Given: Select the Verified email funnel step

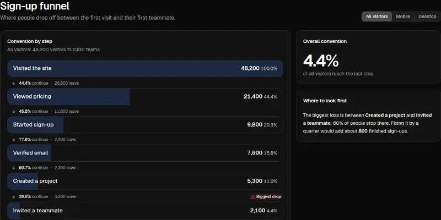Looking at the screenshot, I should pos(145,153).
